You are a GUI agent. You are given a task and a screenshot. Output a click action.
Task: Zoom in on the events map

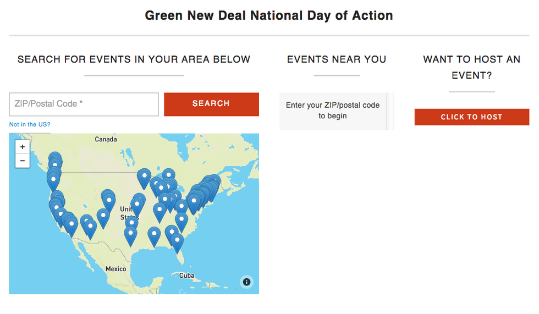(22, 147)
